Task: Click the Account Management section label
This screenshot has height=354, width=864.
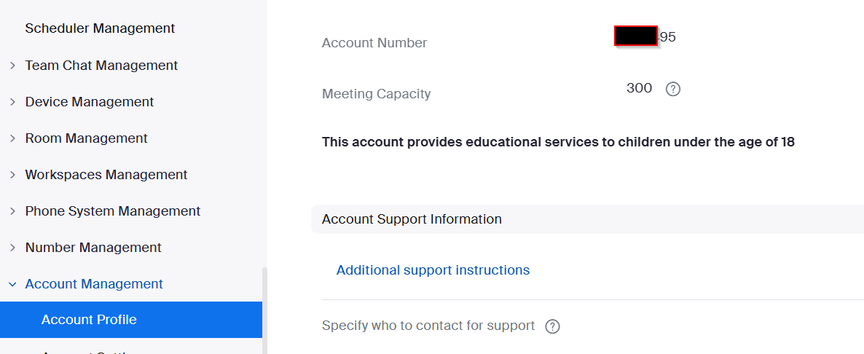Action: tap(94, 284)
